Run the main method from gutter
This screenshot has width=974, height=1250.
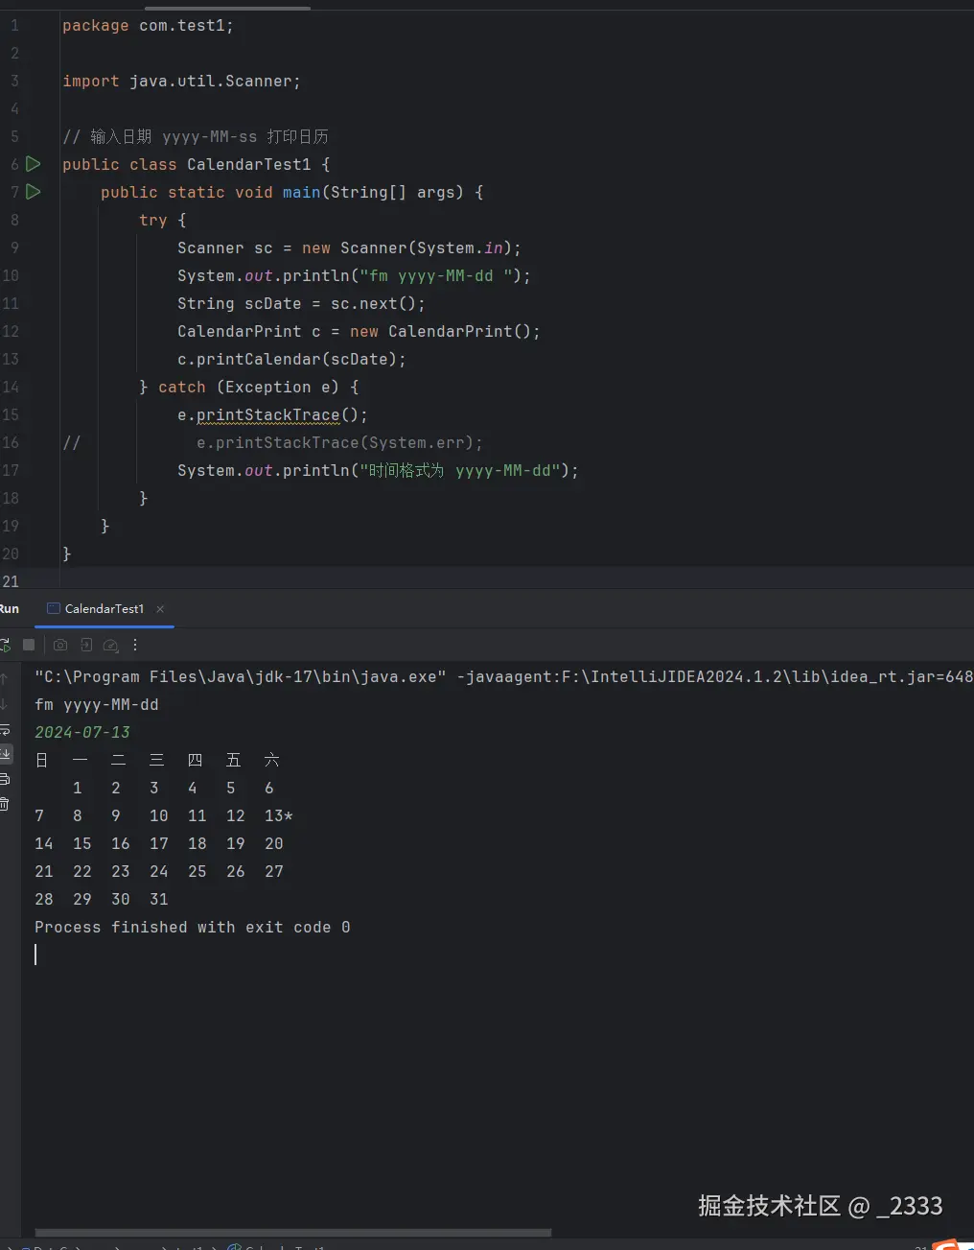[34, 192]
